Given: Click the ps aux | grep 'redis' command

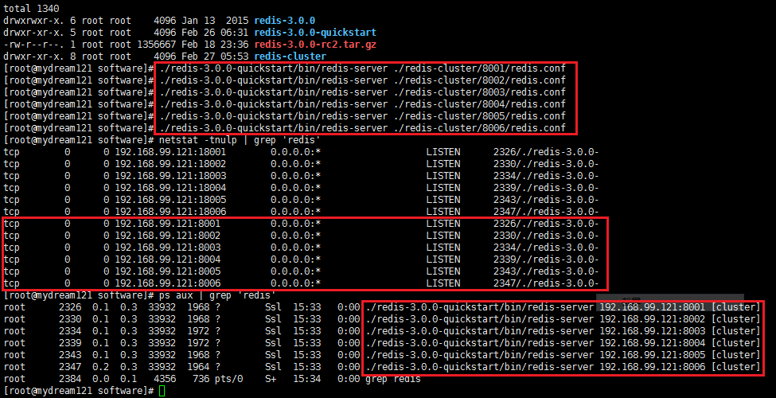Looking at the screenshot, I should point(217,295).
